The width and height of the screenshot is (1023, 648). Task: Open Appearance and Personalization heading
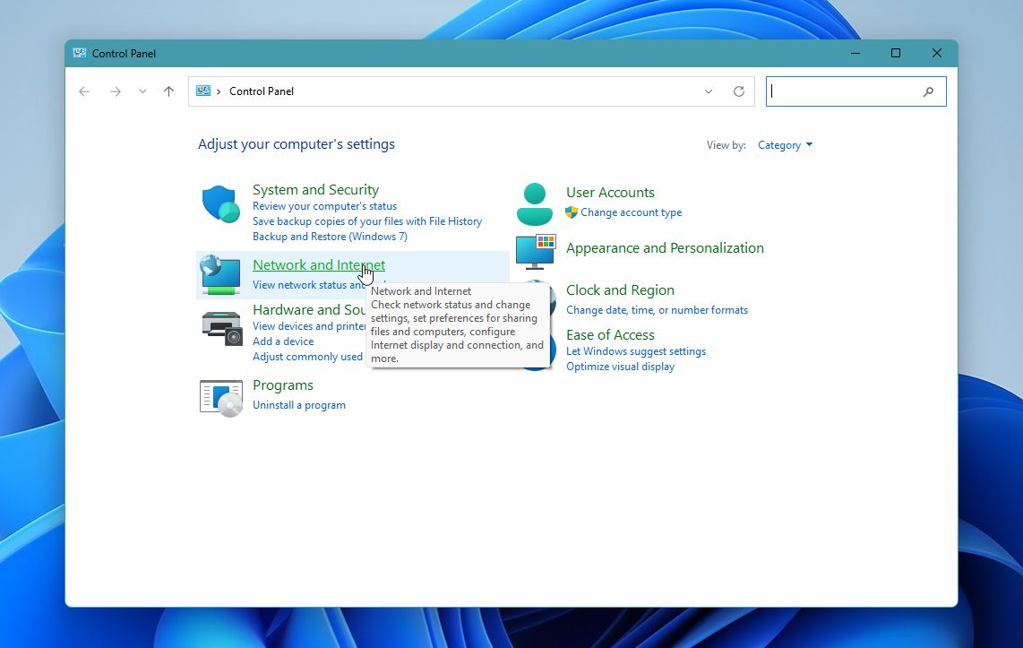665,248
